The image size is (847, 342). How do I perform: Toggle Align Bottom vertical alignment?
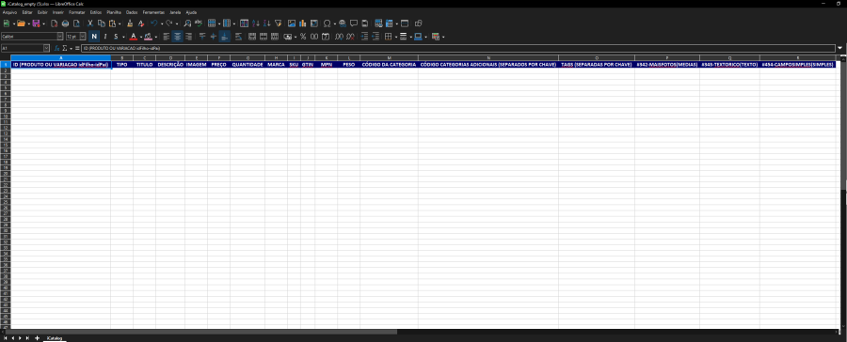(225, 37)
